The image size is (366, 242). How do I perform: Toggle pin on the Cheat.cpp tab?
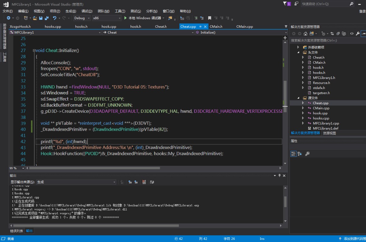200,27
